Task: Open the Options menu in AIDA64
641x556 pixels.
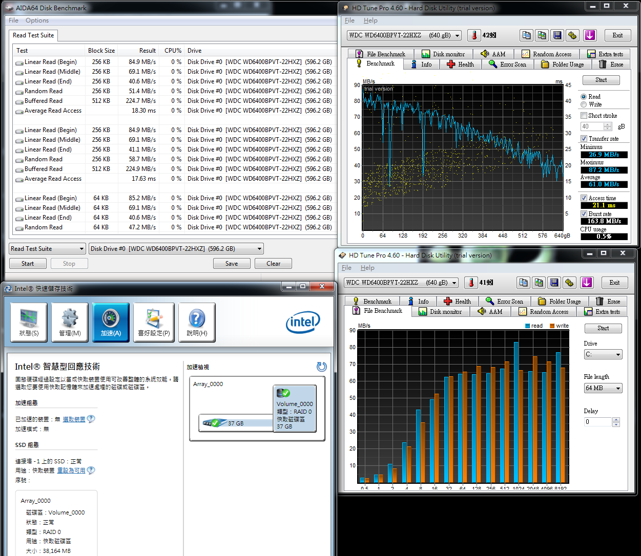Action: point(37,20)
